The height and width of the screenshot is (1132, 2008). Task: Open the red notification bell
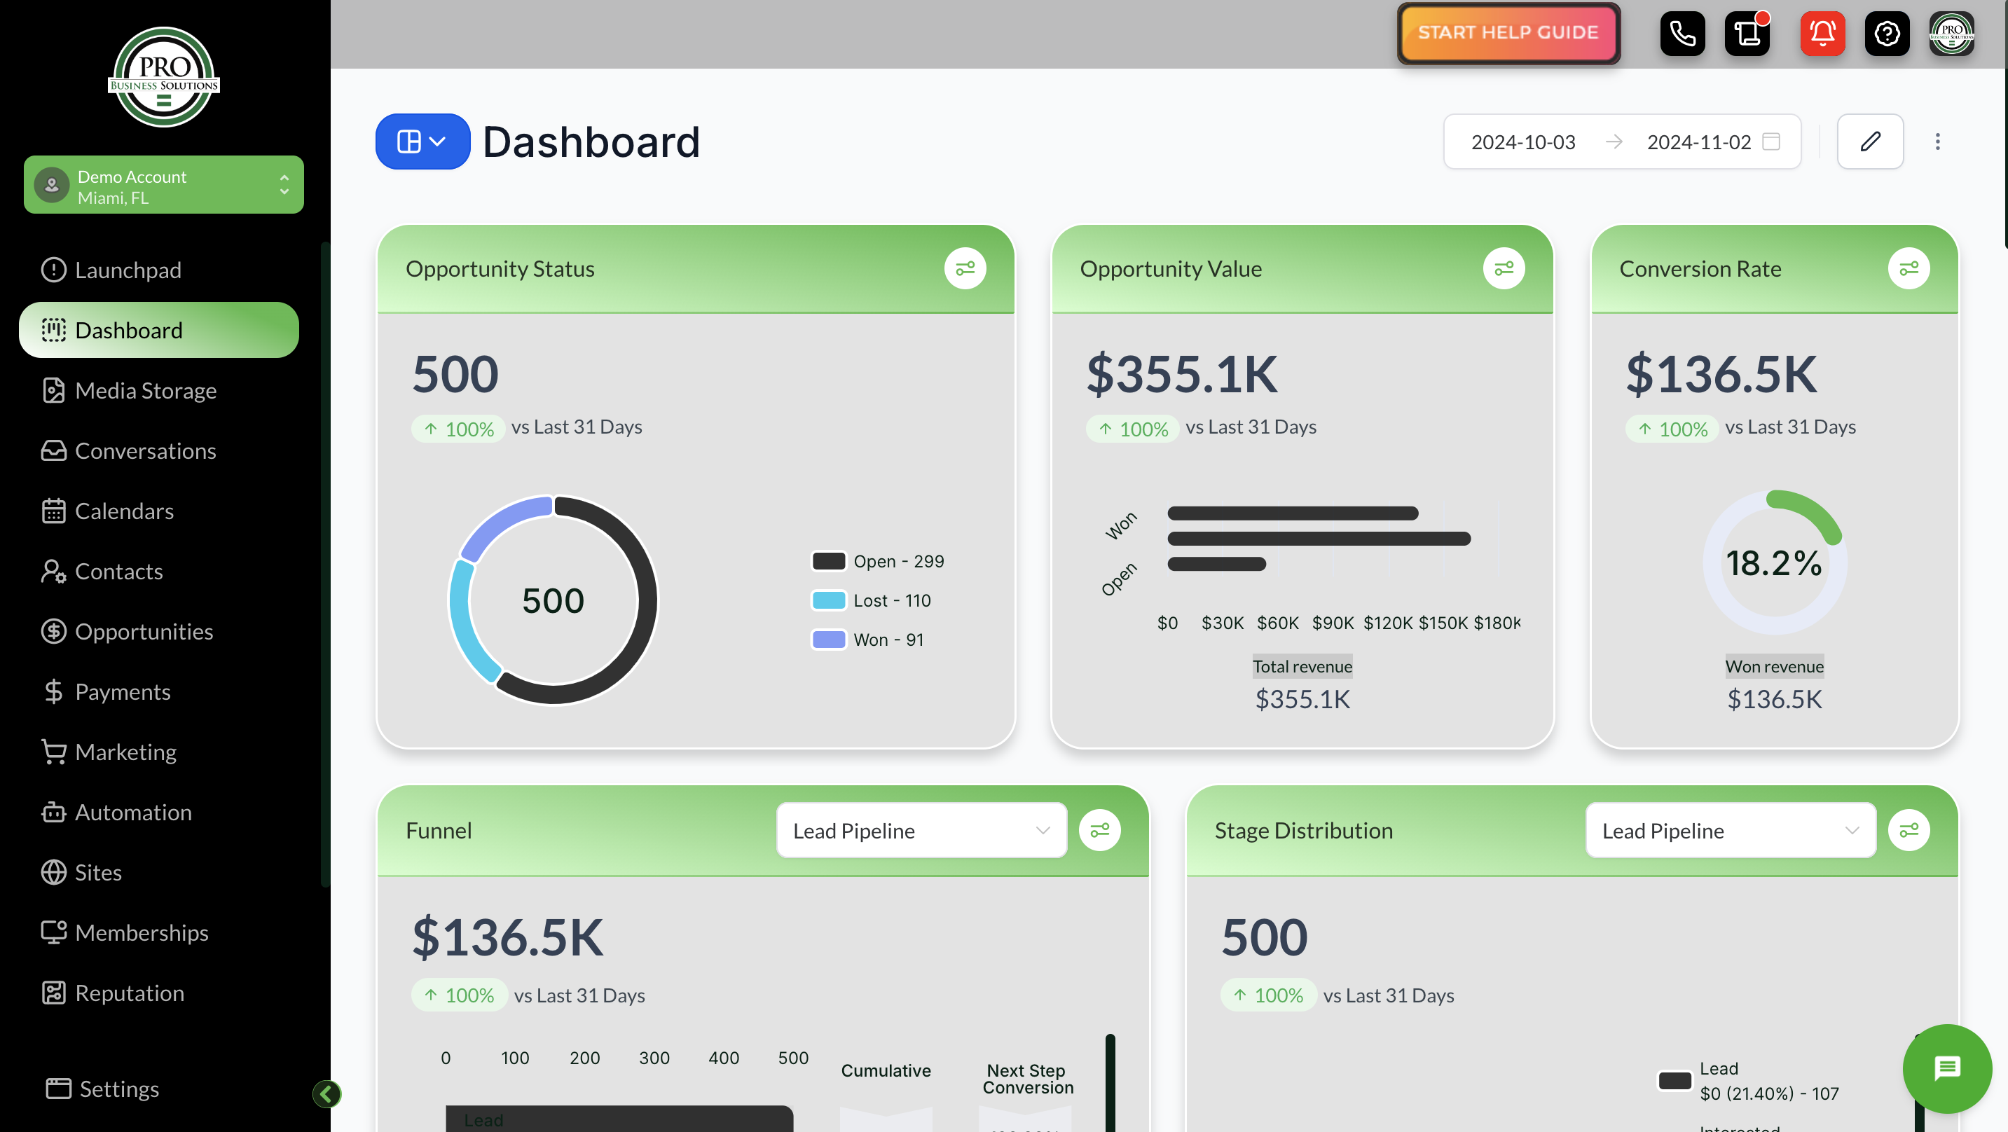1822,34
